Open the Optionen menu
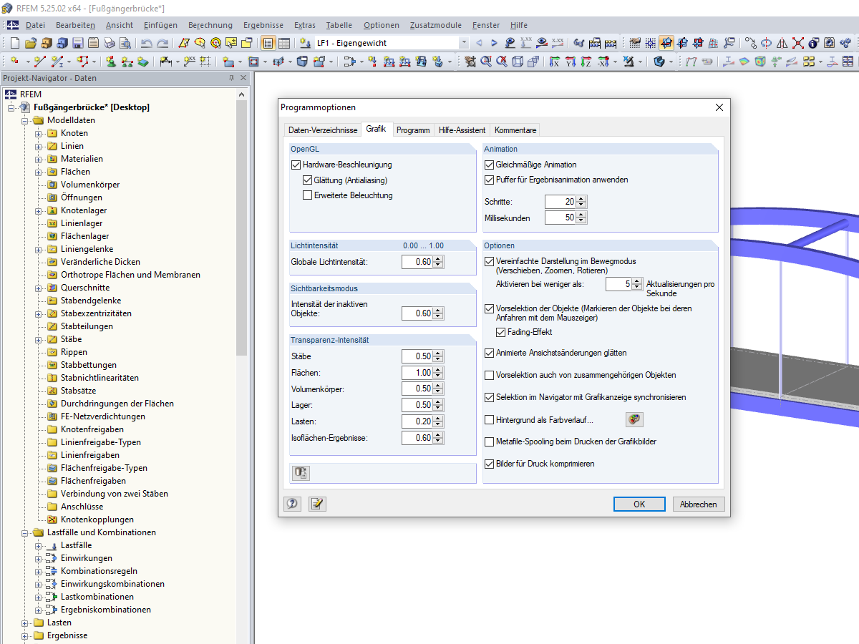This screenshot has height=644, width=859. click(381, 25)
